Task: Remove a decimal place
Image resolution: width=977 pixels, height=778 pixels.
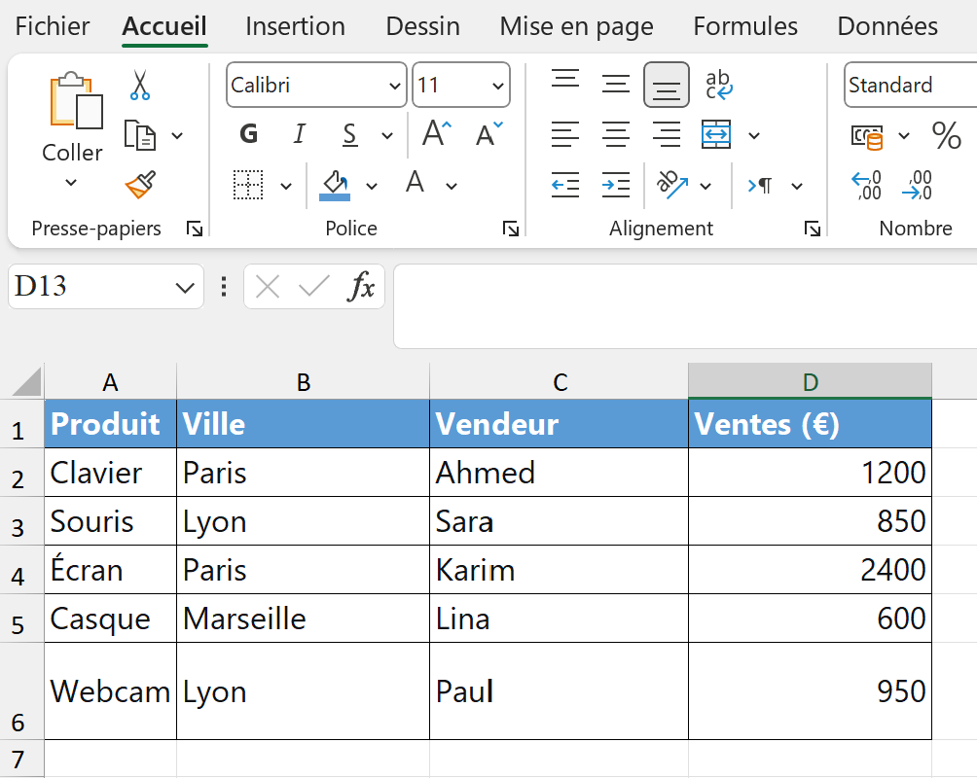Action: (x=917, y=186)
